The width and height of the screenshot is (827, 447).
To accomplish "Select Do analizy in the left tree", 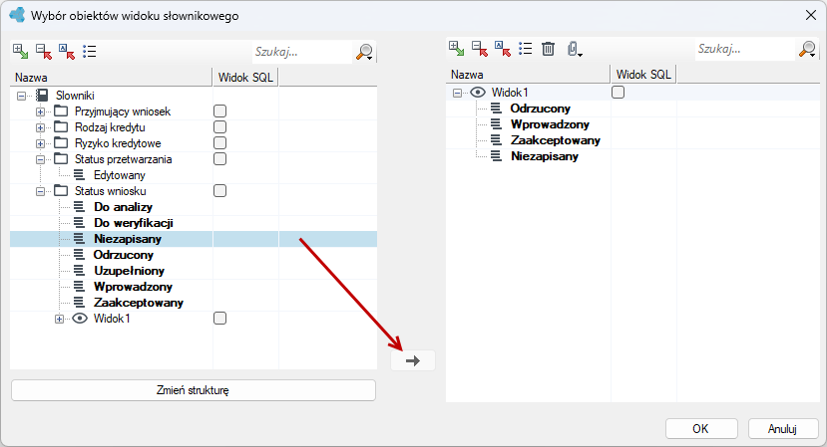I will click(123, 207).
